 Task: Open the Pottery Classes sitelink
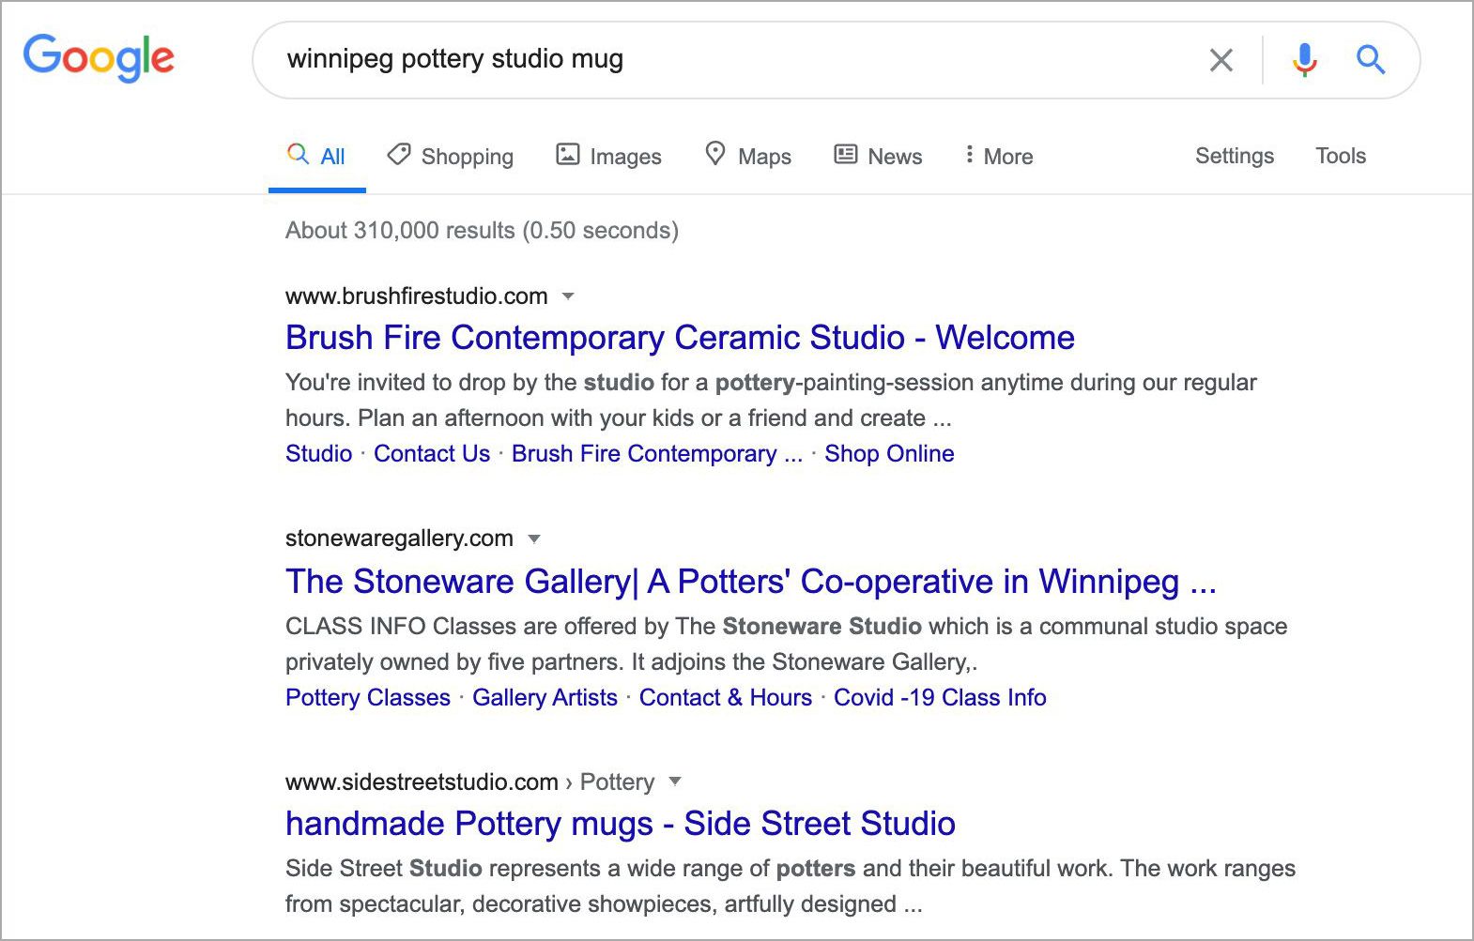click(x=368, y=697)
